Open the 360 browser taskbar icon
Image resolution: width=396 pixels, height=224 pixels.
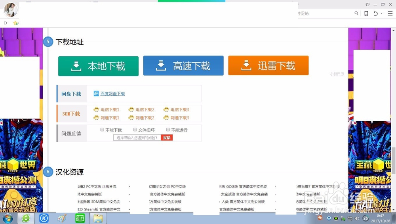[x=26, y=218]
